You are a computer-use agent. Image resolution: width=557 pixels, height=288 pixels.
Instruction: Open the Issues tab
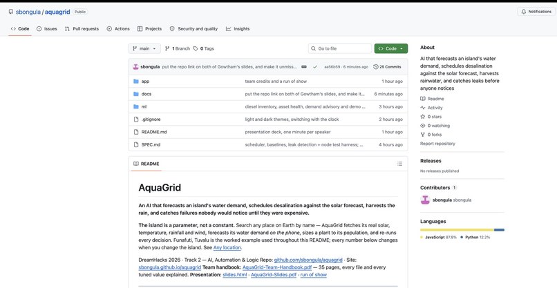[x=46, y=29]
